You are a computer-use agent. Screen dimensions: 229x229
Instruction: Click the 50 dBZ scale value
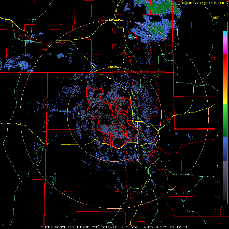pos(219,76)
